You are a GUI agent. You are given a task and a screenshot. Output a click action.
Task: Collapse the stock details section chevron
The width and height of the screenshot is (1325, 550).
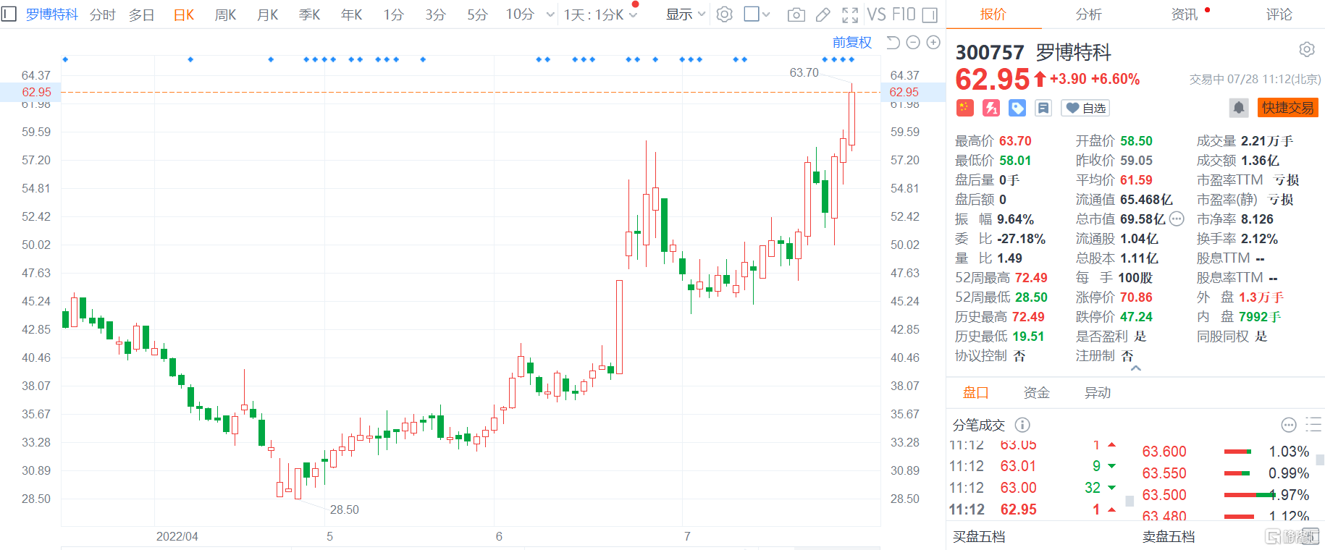pos(1135,368)
